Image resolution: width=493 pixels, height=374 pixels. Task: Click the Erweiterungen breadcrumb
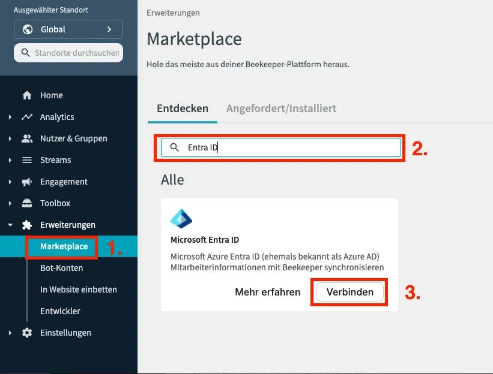click(174, 13)
